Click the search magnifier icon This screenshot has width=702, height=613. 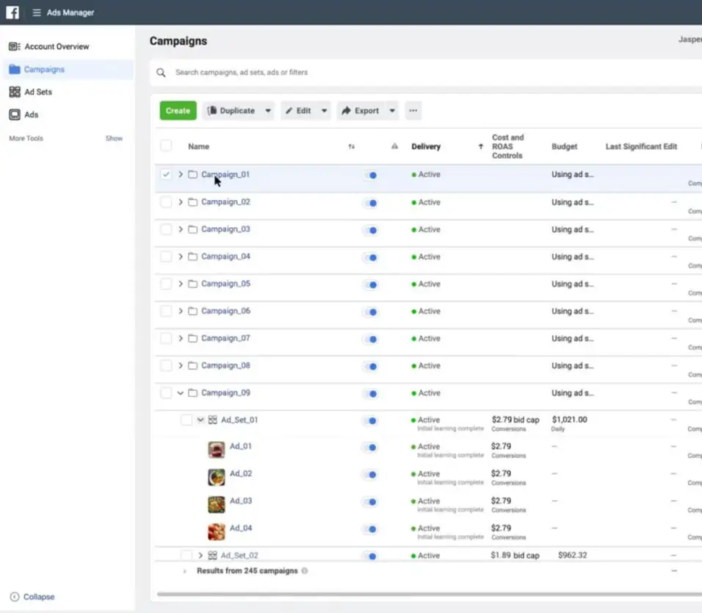(x=161, y=73)
